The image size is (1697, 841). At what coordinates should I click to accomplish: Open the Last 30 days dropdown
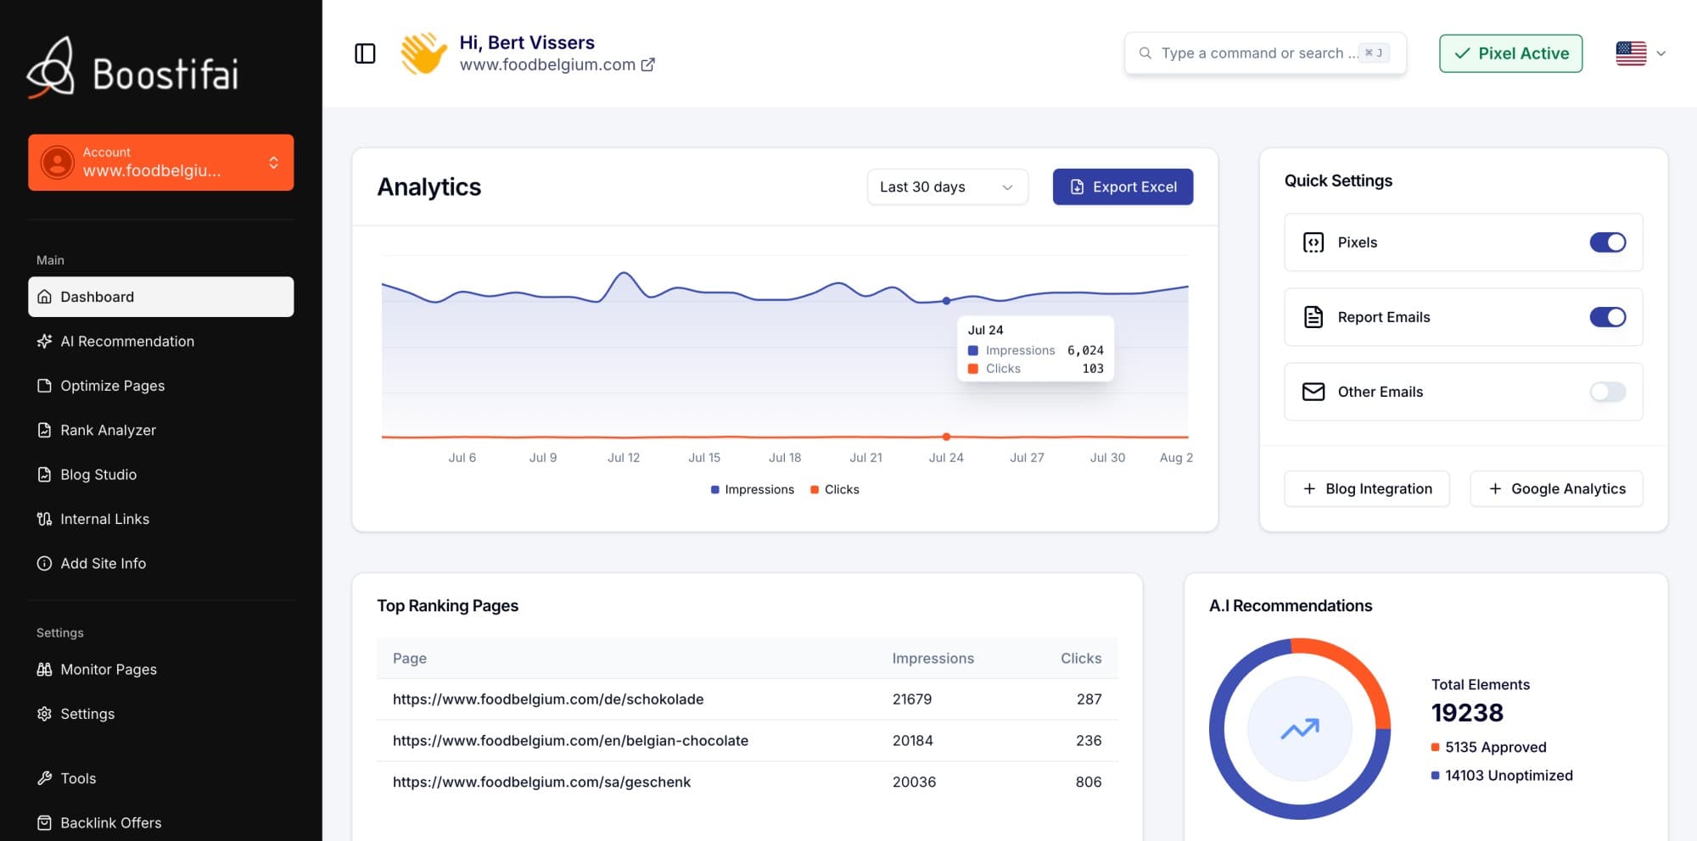pyautogui.click(x=947, y=187)
